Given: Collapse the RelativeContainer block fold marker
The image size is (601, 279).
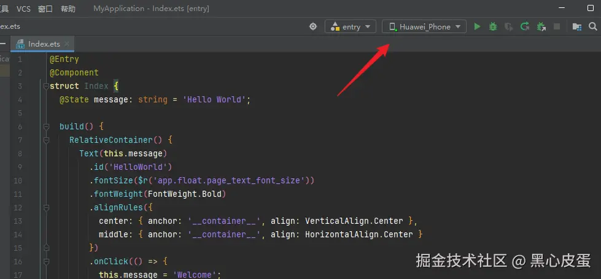Looking at the screenshot, I should (x=46, y=140).
